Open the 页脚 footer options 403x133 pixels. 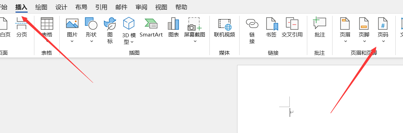pyautogui.click(x=364, y=30)
